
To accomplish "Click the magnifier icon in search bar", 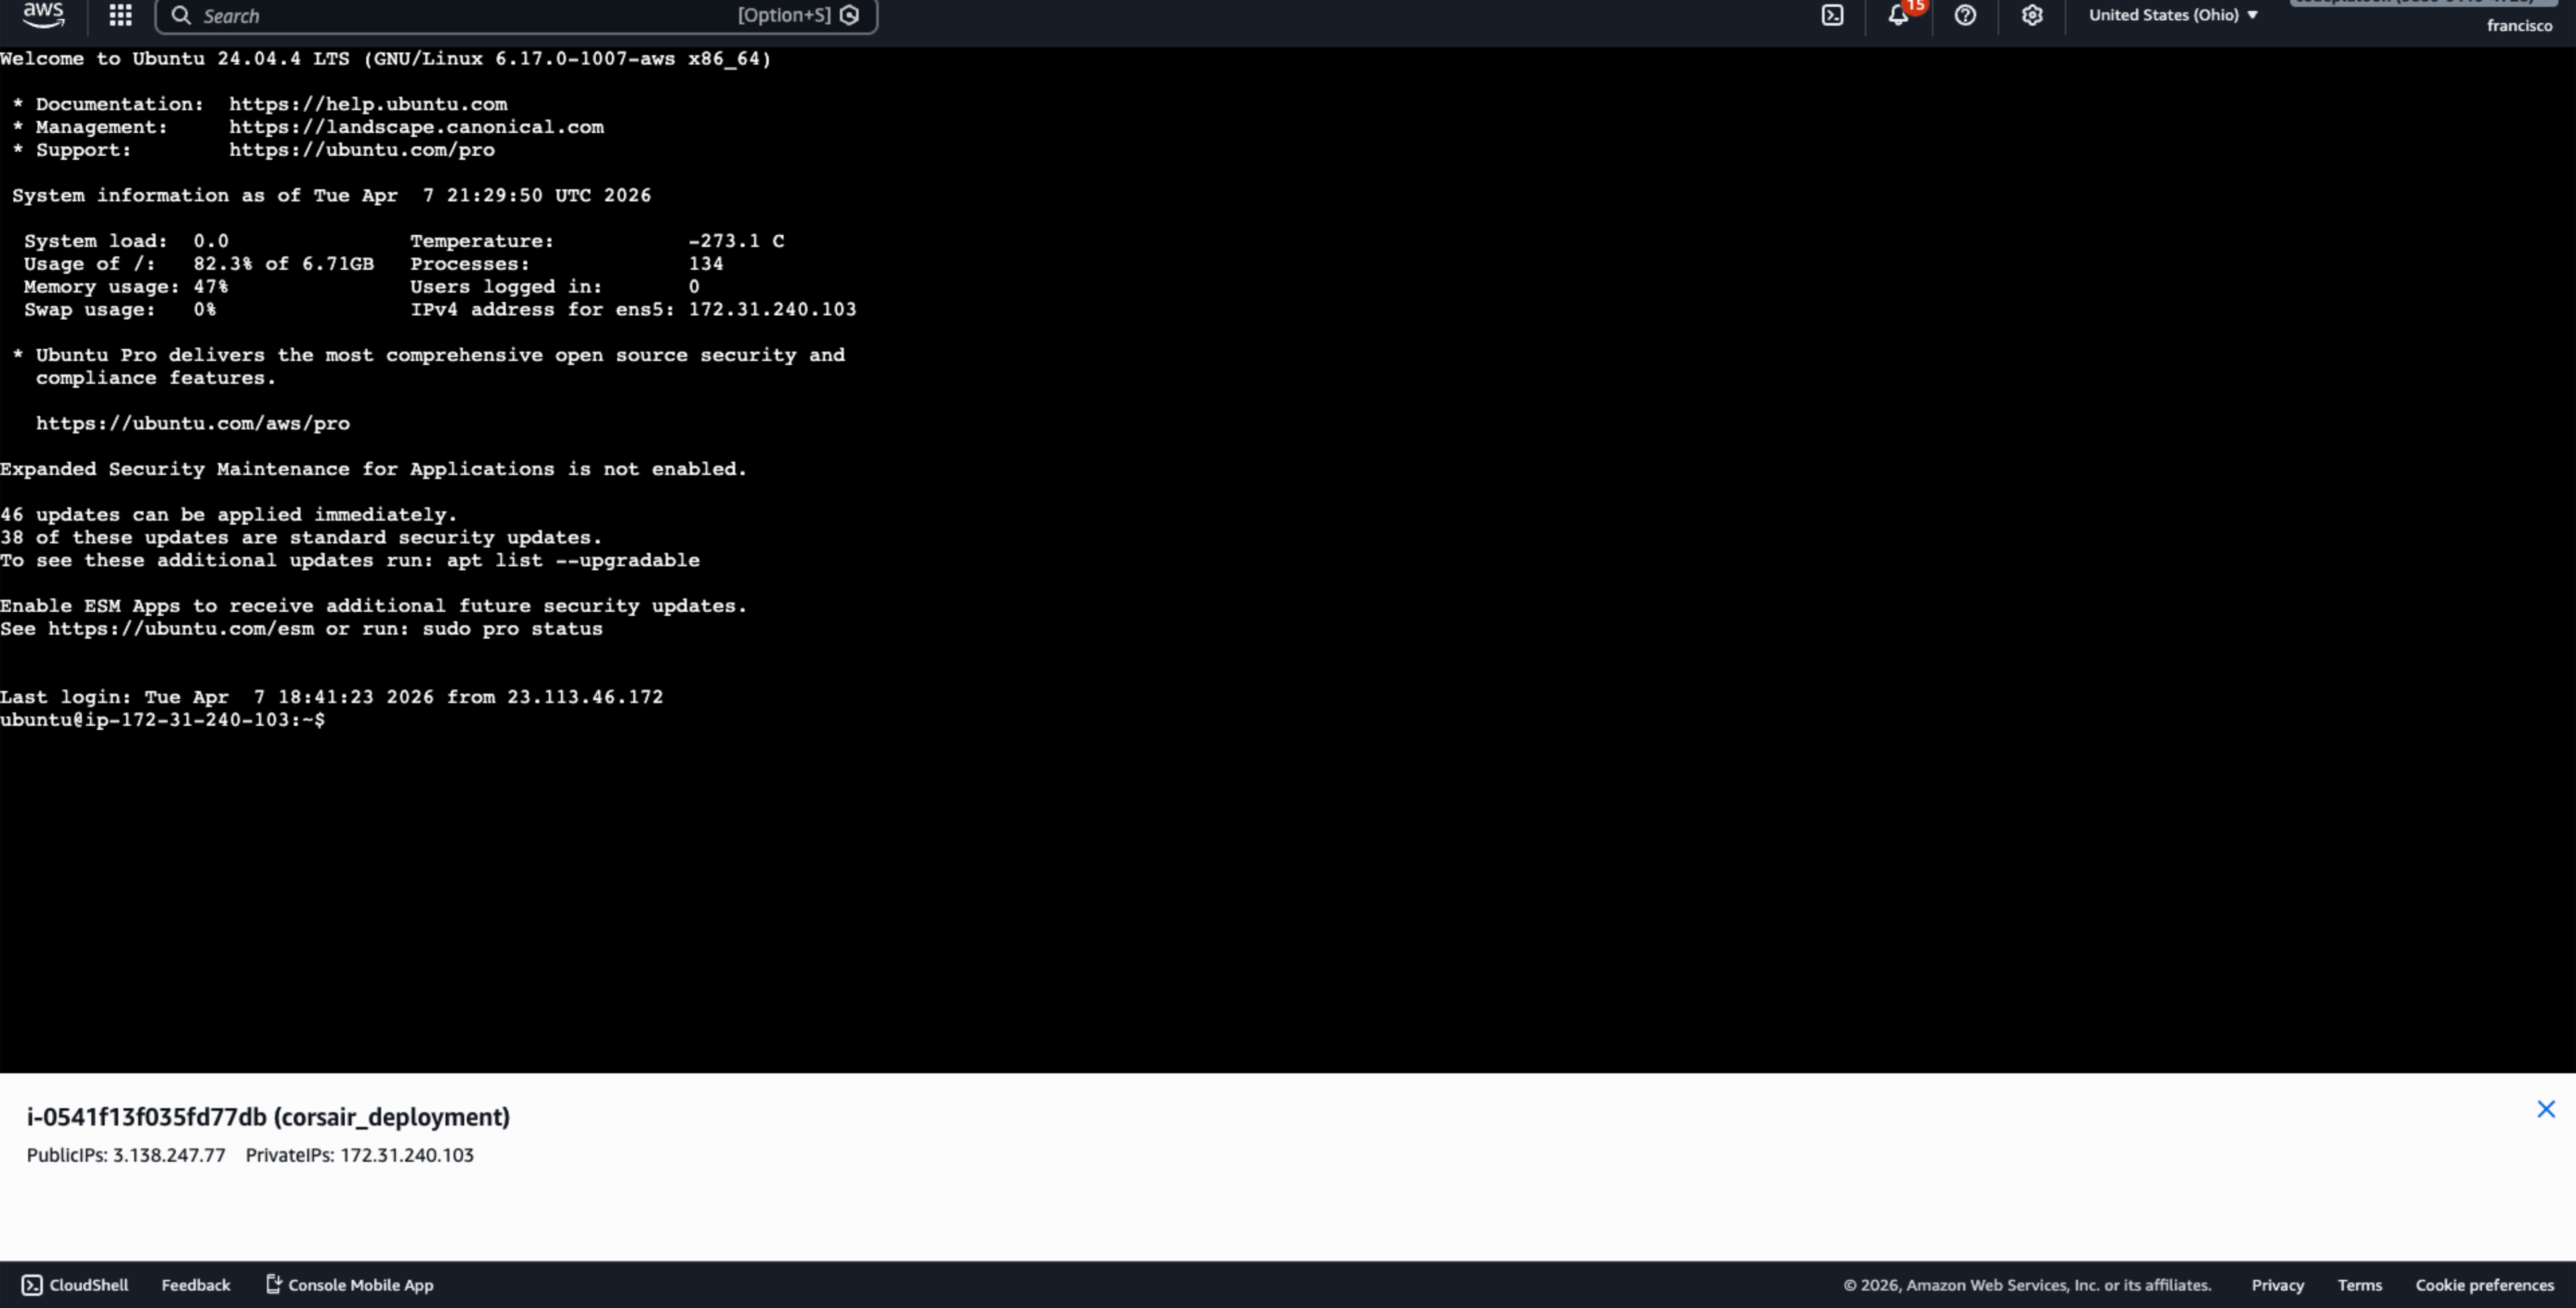I will [x=181, y=15].
